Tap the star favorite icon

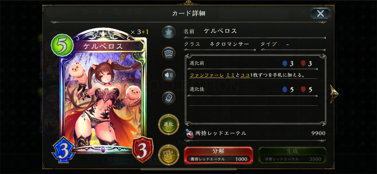pos(169,32)
